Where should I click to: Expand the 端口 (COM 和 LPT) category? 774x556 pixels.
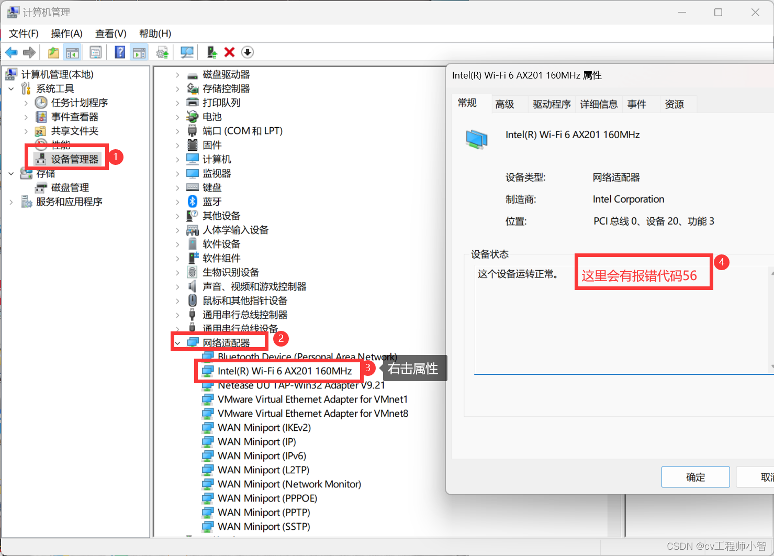177,131
